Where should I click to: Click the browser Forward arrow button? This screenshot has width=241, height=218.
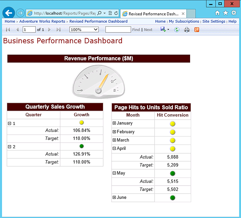tap(20, 13)
